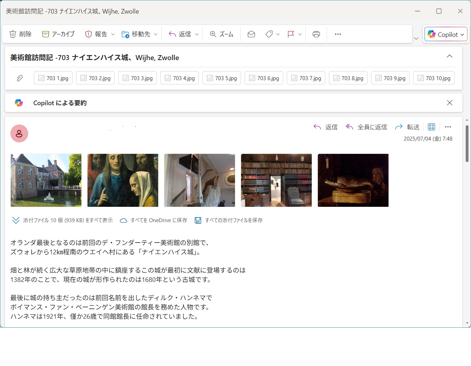Open the toolbar more options ellipsis
The height and width of the screenshot is (366, 471).
[x=338, y=34]
